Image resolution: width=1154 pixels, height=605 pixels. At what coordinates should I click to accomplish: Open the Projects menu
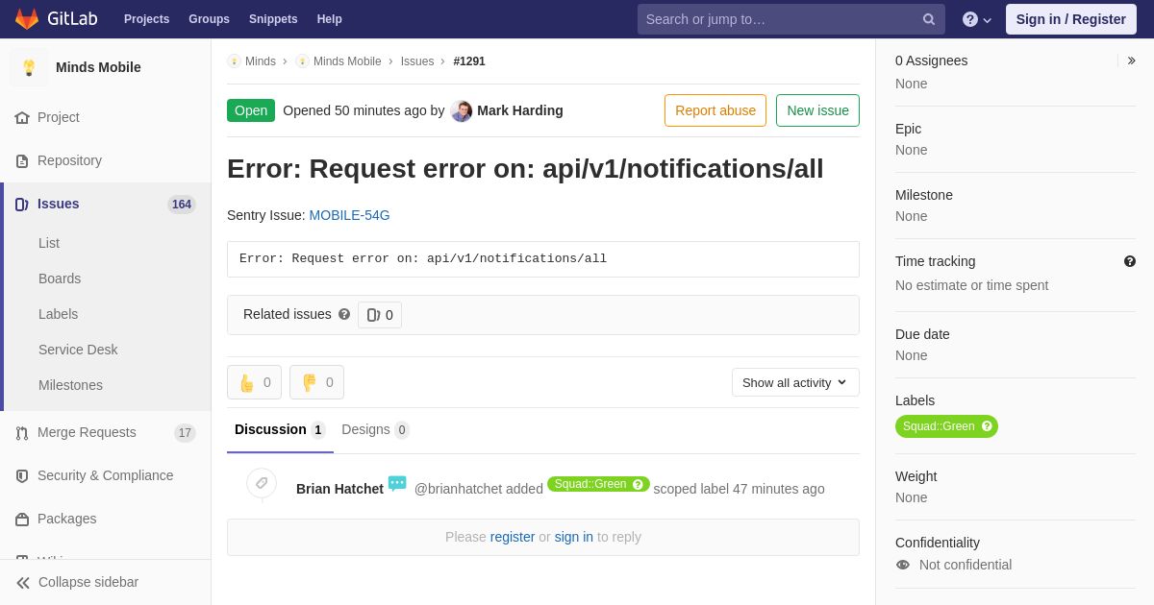147,19
